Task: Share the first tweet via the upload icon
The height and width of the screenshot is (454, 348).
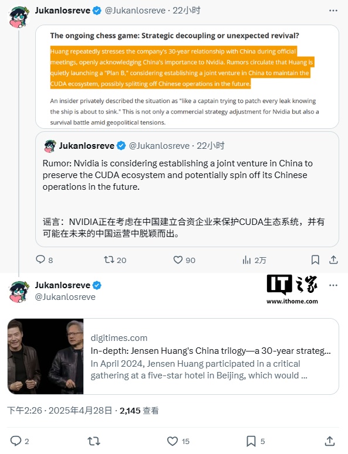Action: click(x=333, y=260)
